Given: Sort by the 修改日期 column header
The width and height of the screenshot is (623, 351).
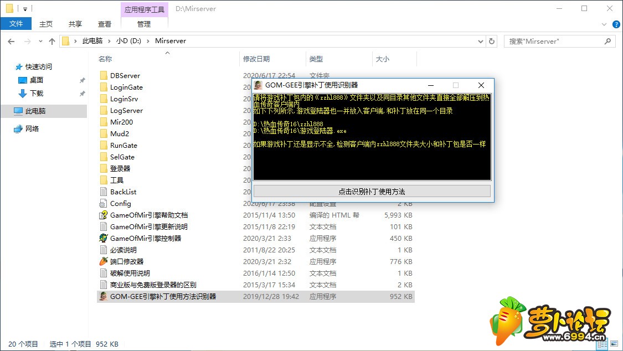Looking at the screenshot, I should click(x=256, y=59).
